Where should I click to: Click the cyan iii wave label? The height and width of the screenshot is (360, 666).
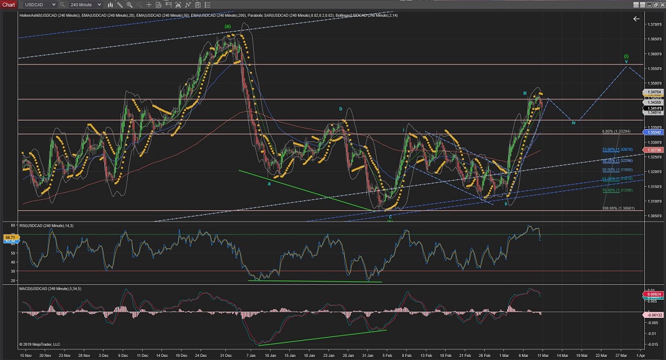pos(525,93)
